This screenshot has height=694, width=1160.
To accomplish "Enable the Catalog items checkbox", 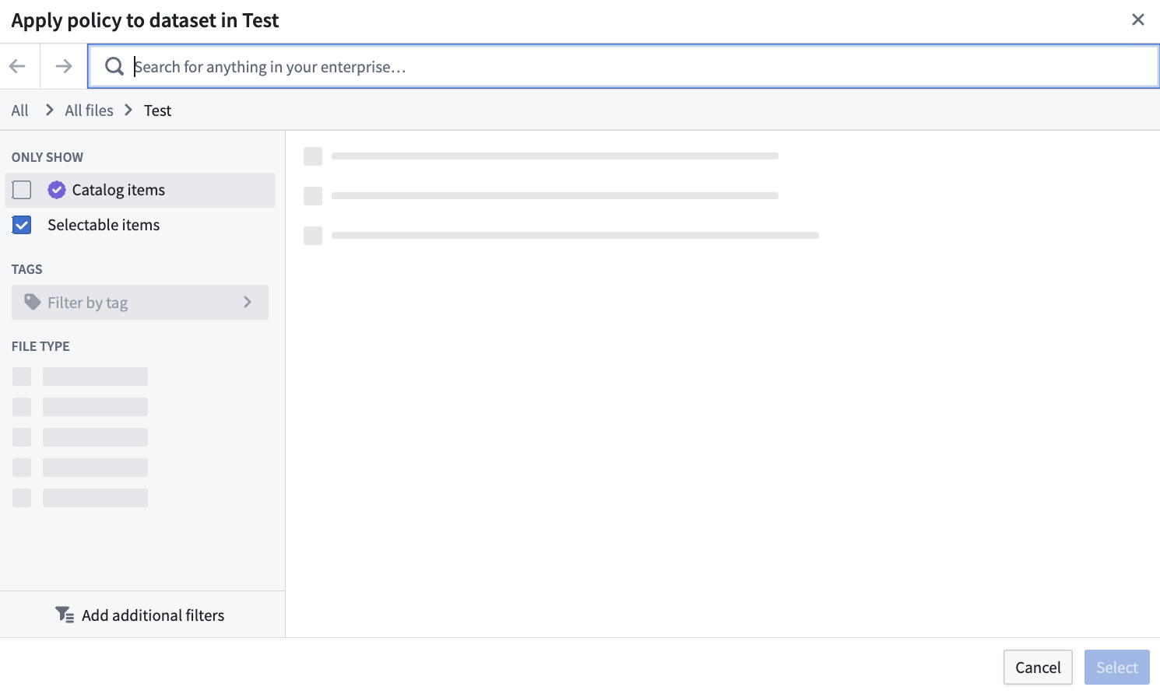I will [x=22, y=190].
